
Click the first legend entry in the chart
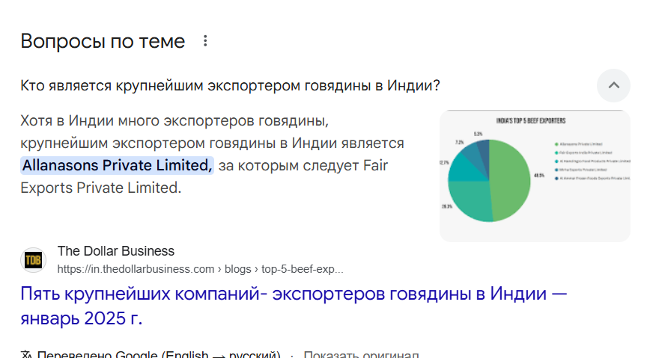pos(580,143)
